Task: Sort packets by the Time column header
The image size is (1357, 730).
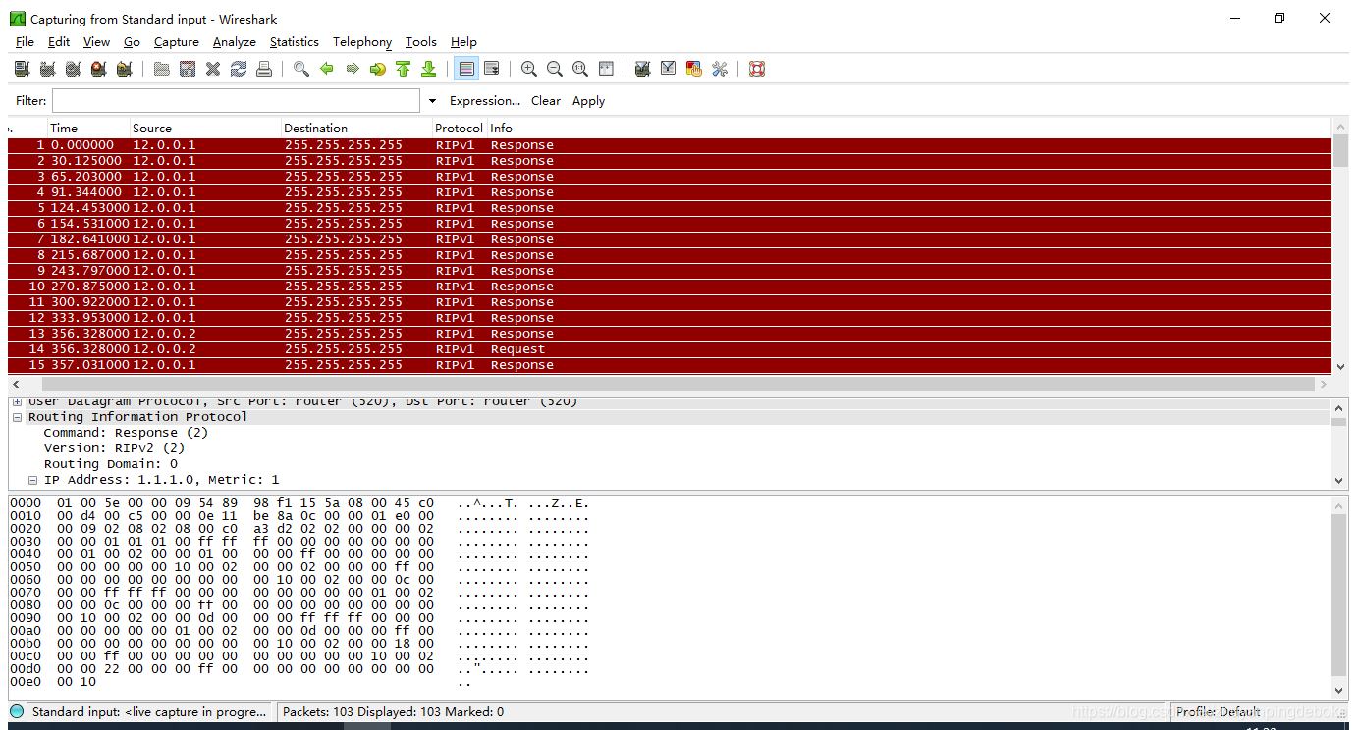Action: pyautogui.click(x=89, y=129)
